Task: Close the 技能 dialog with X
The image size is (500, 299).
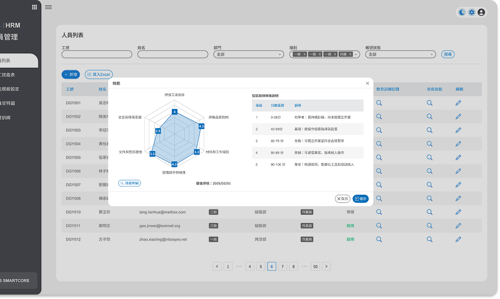Action: (367, 83)
